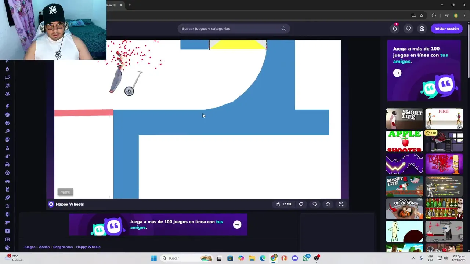
Task: Click taskbar Buscar search box
Action: 187,258
